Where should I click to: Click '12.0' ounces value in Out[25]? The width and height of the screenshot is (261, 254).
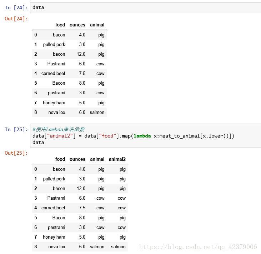coord(81,188)
